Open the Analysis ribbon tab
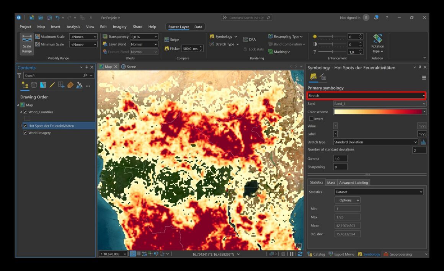The height and width of the screenshot is (271, 444). pyautogui.click(x=73, y=27)
